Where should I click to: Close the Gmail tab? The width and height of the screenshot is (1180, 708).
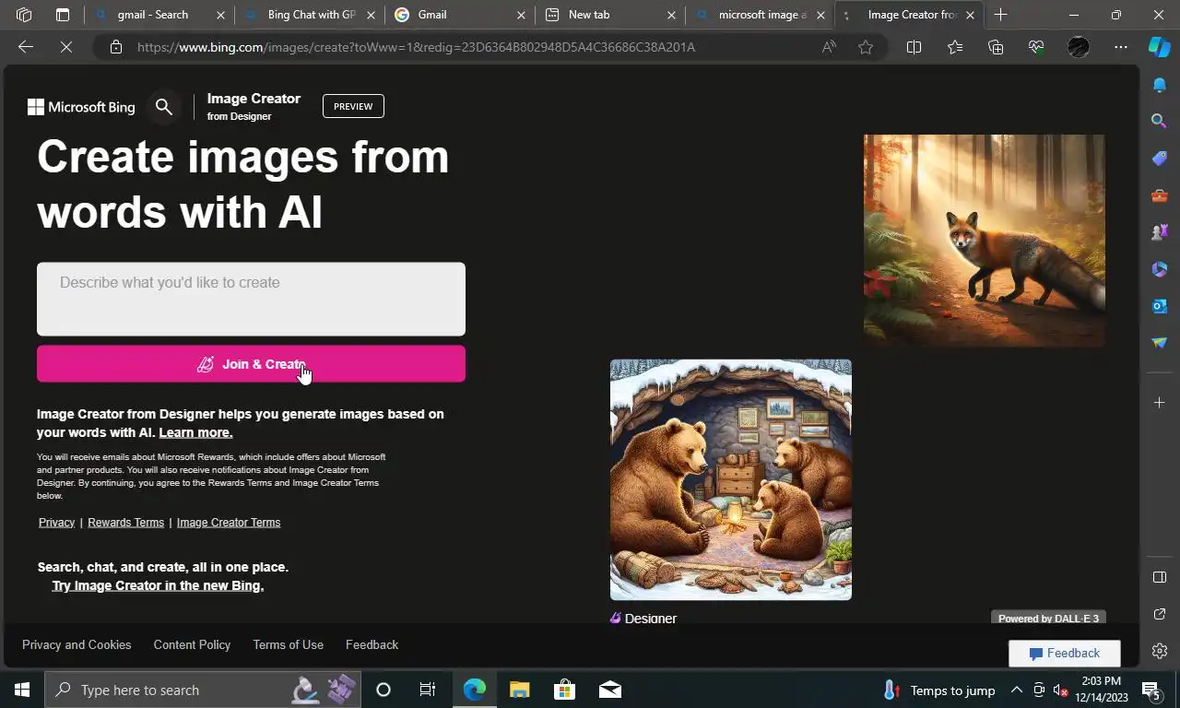521,15
